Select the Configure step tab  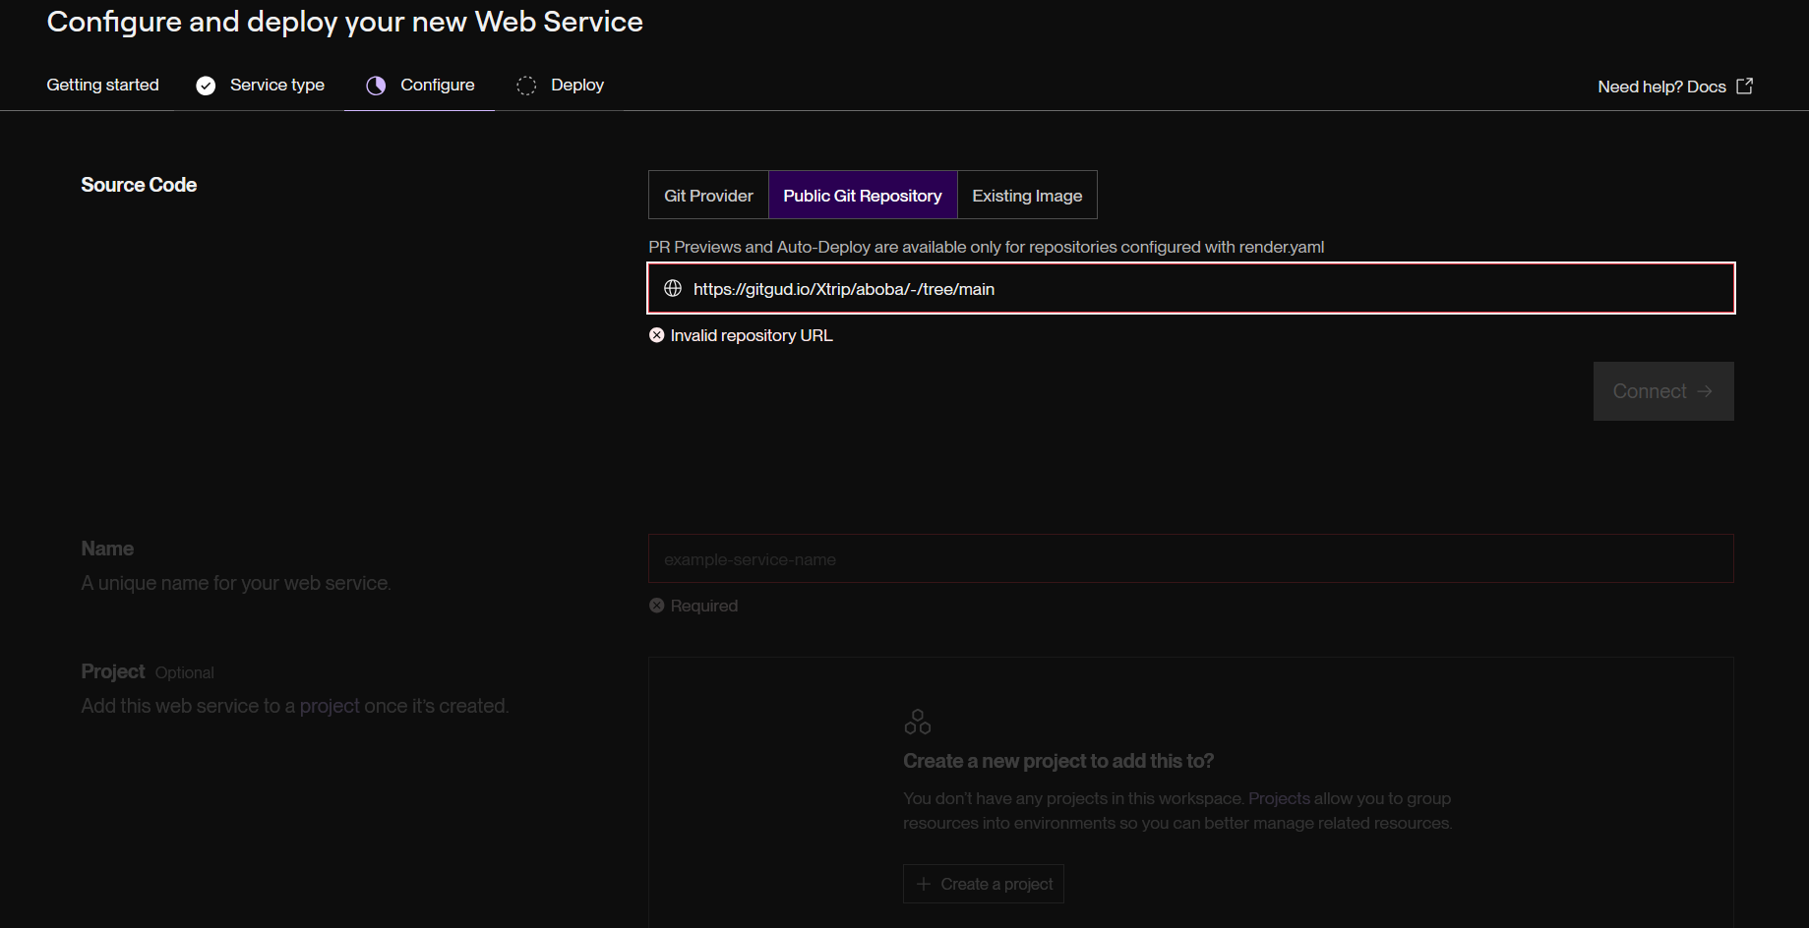pyautogui.click(x=419, y=86)
